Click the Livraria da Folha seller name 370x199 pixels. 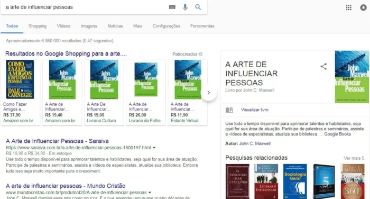144,121
